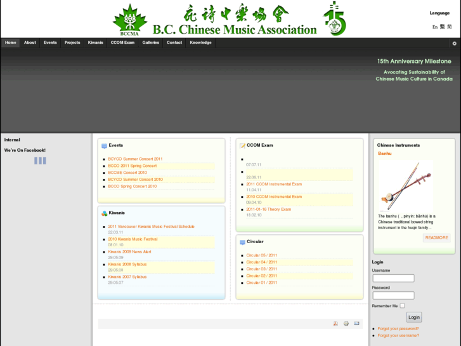
Task: Click the We're On Facebook! heading
Action: [25, 150]
